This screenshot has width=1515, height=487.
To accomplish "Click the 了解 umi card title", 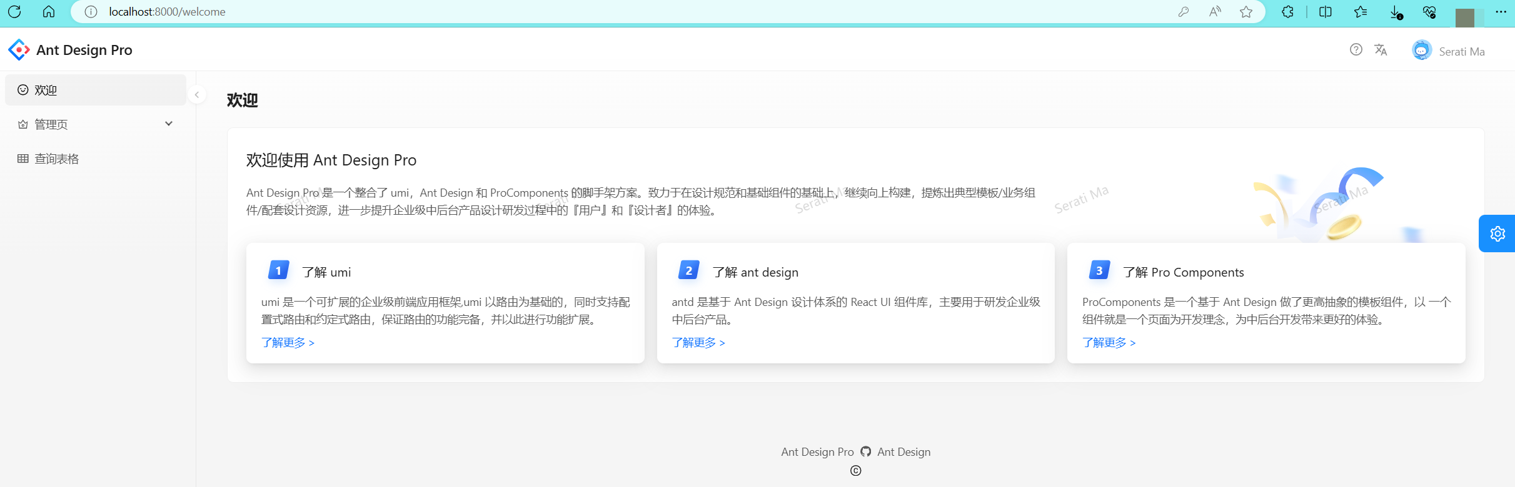I will point(326,272).
